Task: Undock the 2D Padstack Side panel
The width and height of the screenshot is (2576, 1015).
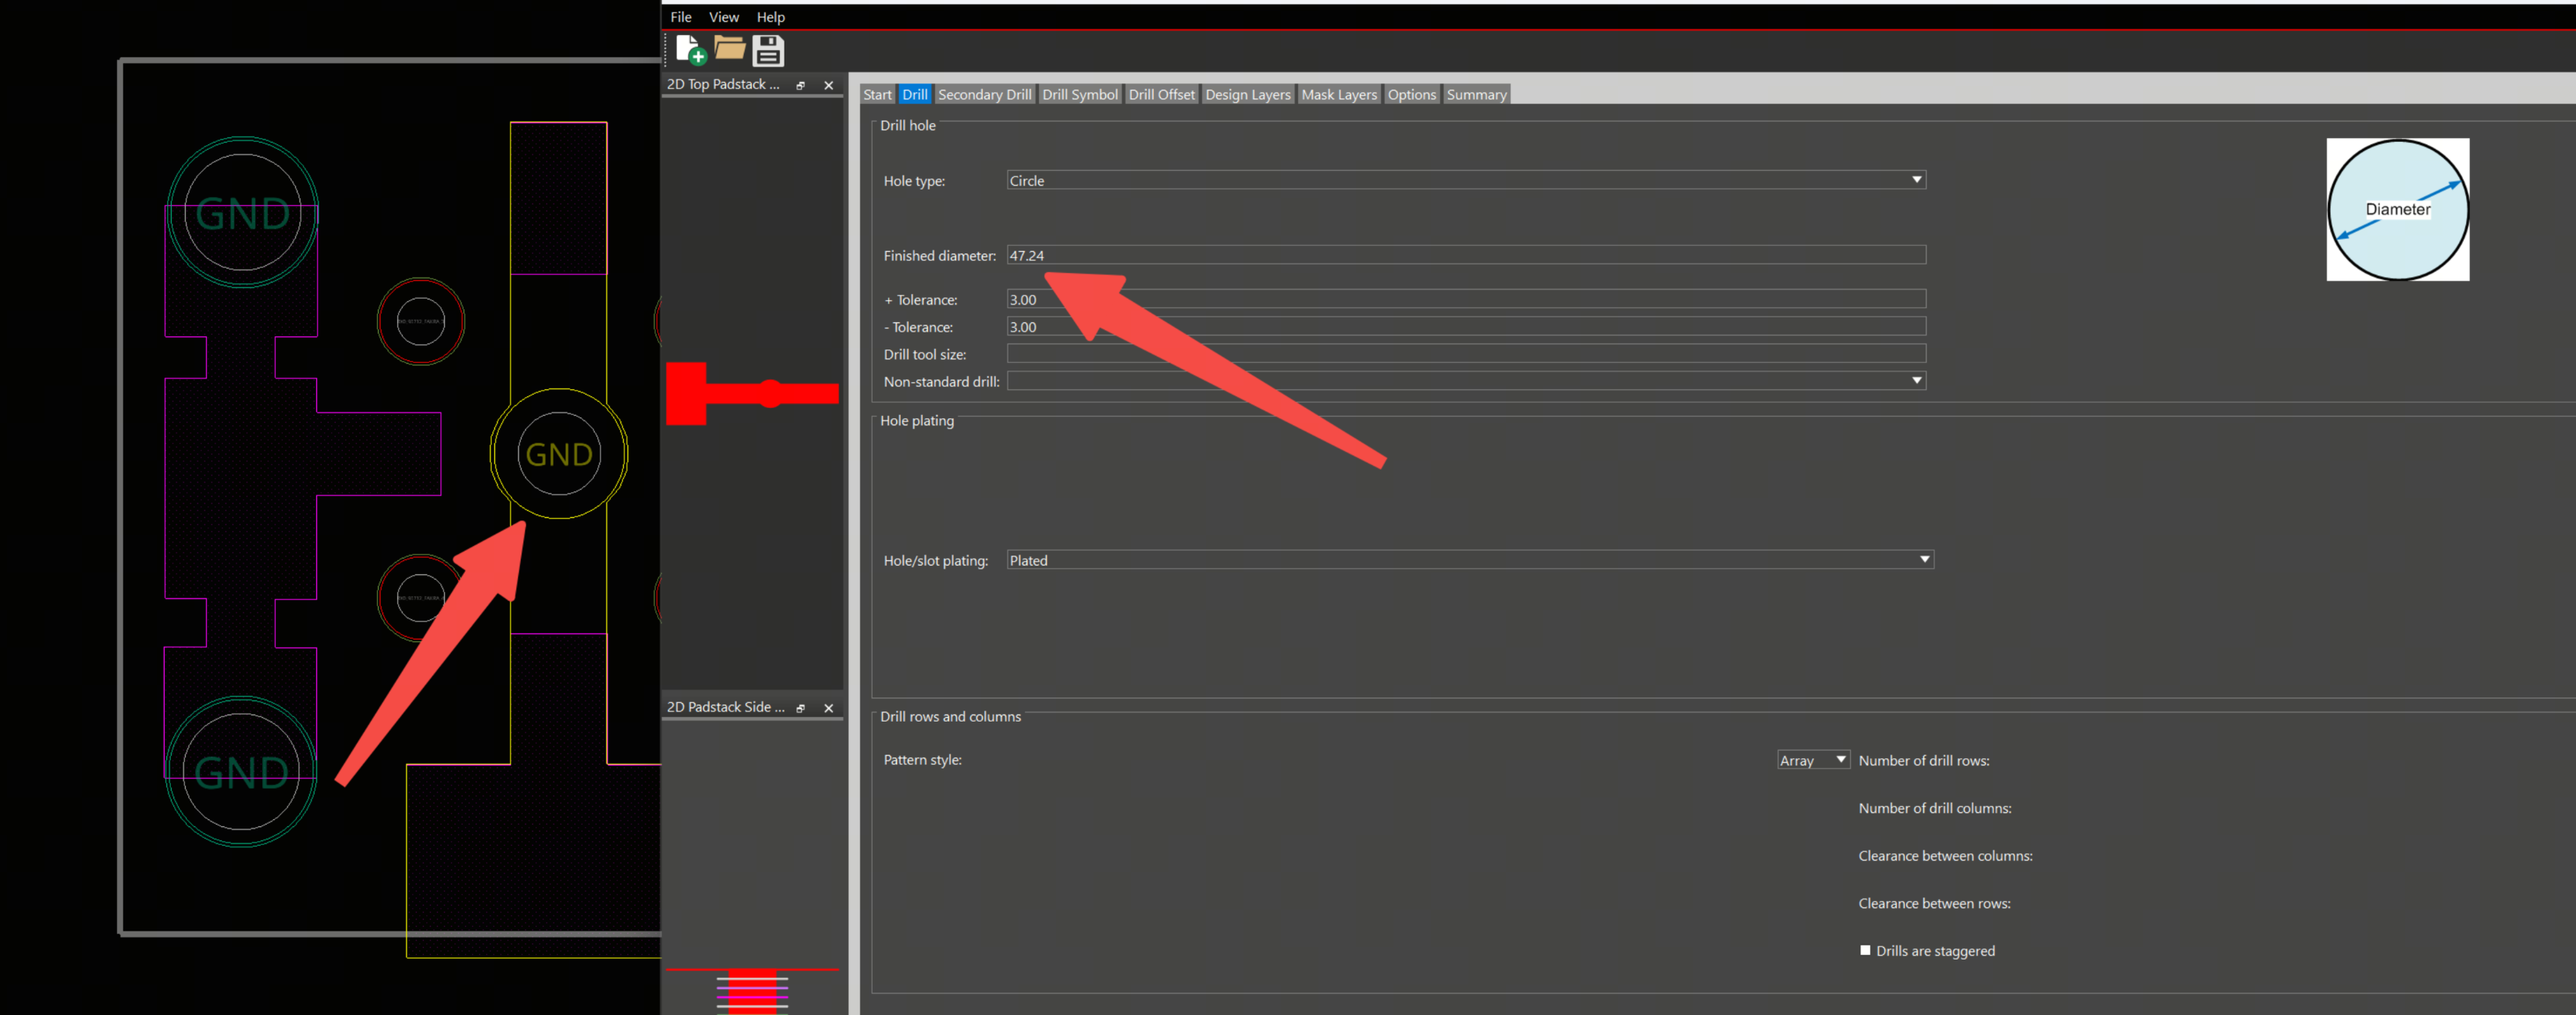Action: (800, 708)
